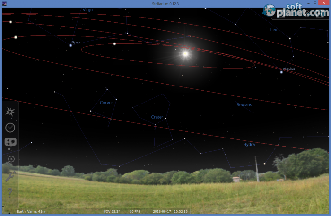Click the time '15:52:15' in status bar

click(x=180, y=211)
